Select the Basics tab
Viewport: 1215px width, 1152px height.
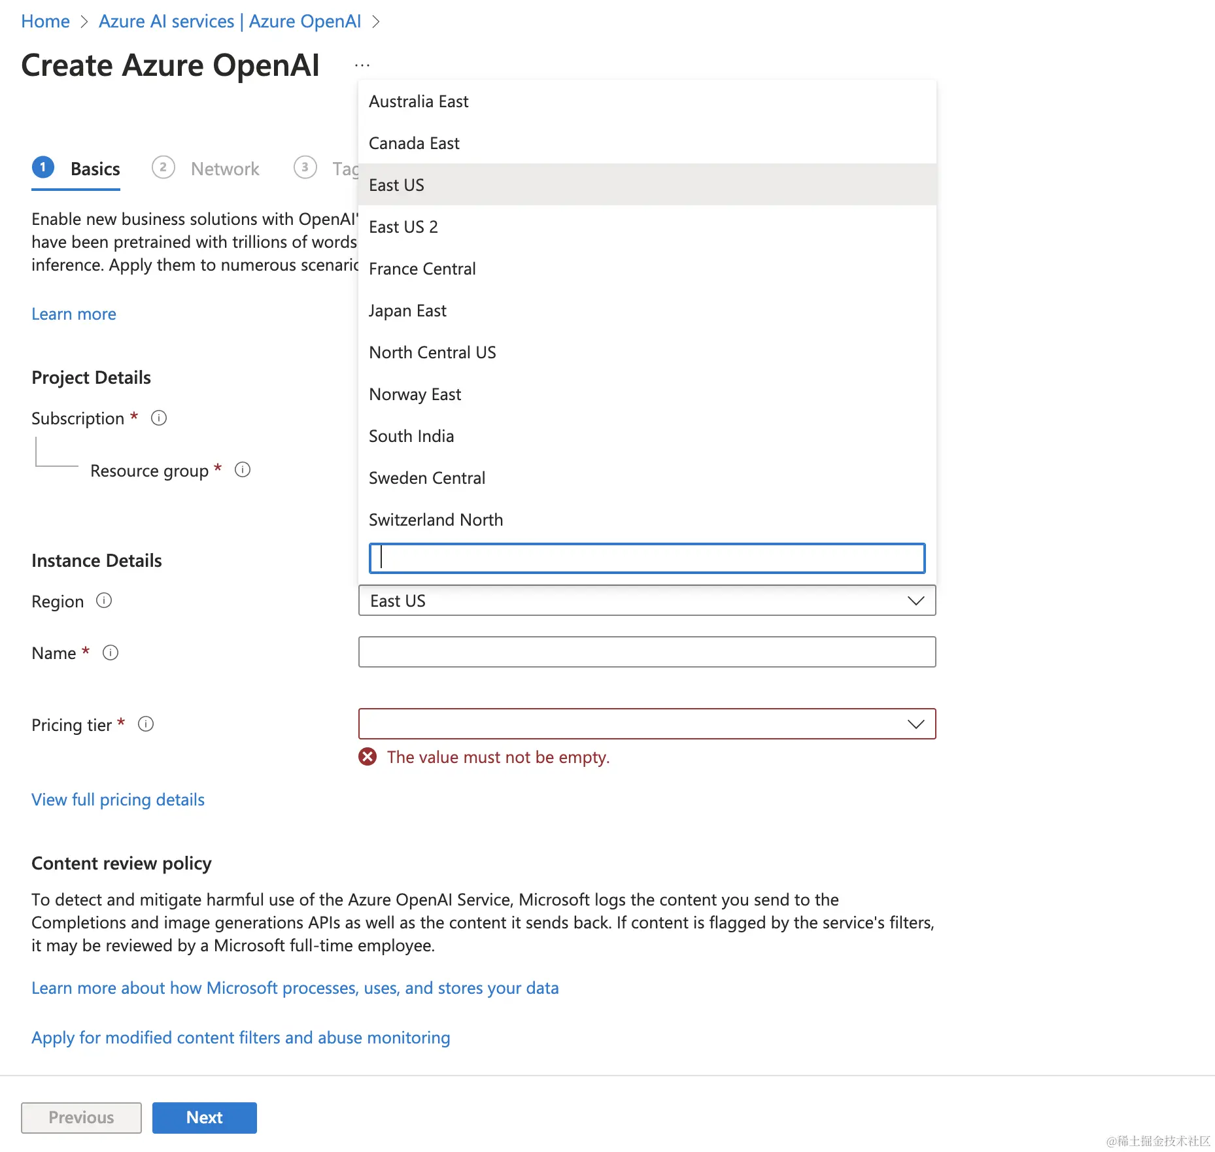[95, 169]
